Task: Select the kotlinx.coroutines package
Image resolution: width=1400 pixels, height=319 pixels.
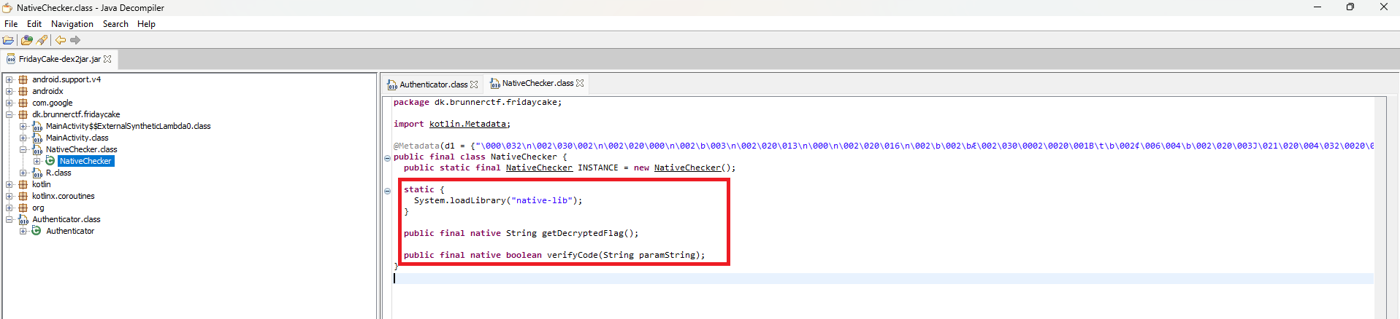Action: [x=63, y=196]
